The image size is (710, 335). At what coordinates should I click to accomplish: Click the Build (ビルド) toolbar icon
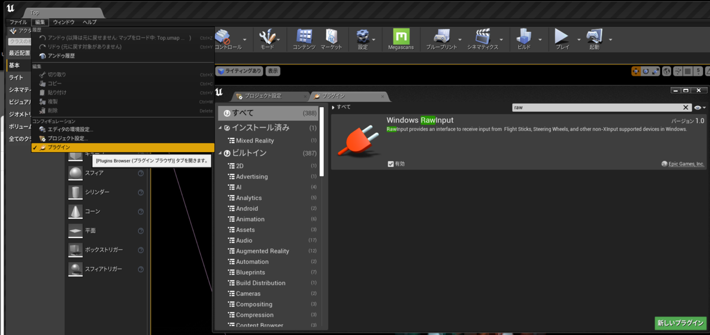click(524, 37)
